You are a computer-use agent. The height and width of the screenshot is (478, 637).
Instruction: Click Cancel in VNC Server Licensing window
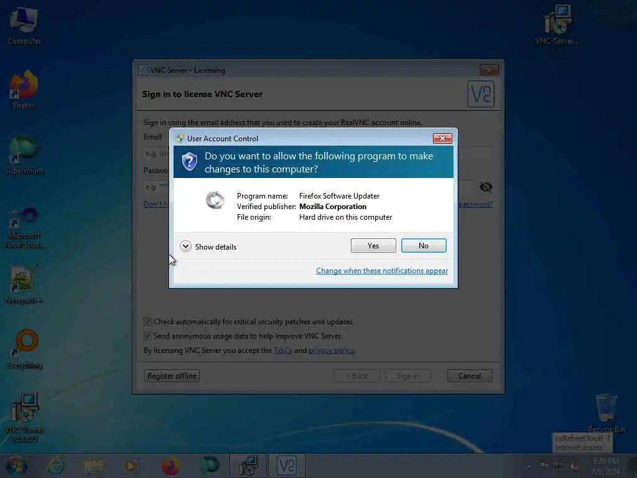click(x=470, y=375)
